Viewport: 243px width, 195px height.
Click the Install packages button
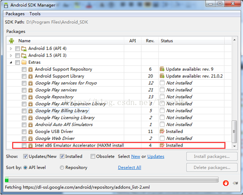click(x=212, y=156)
